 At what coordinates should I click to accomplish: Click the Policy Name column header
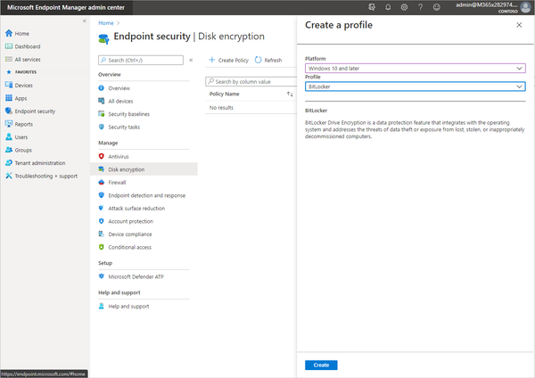(224, 94)
